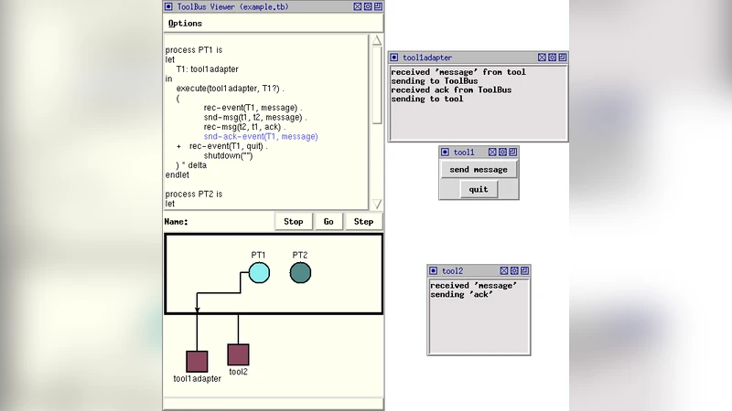Select the tool1adapter square node
Screen dimensions: 732x411
click(197, 361)
